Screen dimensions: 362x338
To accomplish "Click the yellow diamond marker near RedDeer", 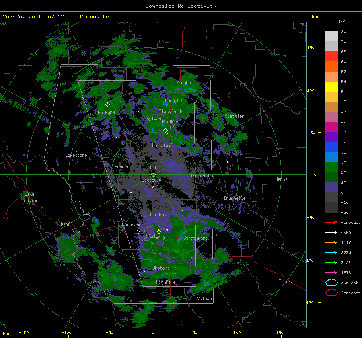I will [x=166, y=131].
